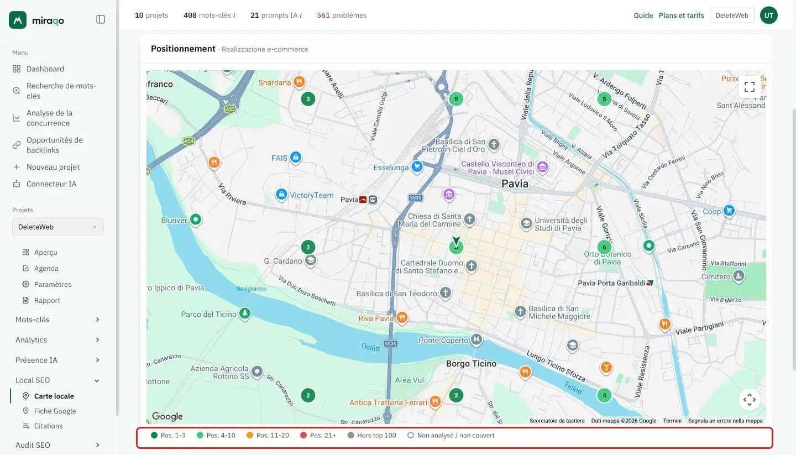Open Plans et tarifs link
796x455 pixels.
[x=681, y=15]
